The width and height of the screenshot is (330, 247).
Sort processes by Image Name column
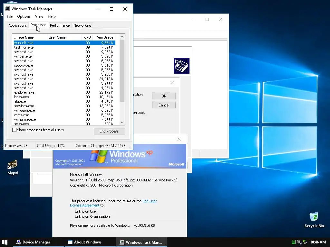[x=30, y=37]
